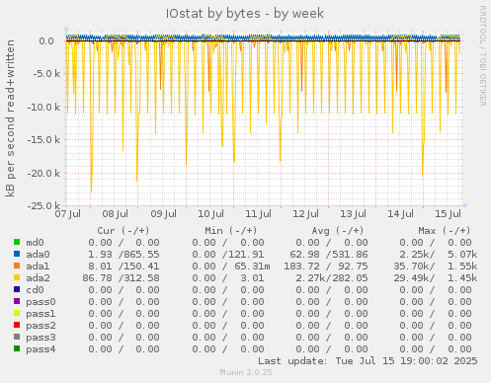Click the '10 Jul' x-axis label
Viewport: 491px width, 383px height.
tap(210, 214)
